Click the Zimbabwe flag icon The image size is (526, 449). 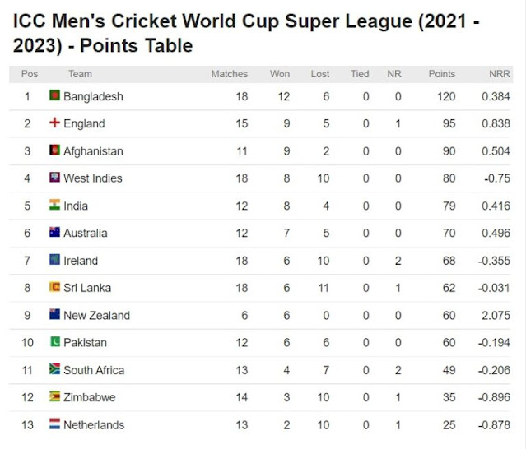(x=54, y=396)
